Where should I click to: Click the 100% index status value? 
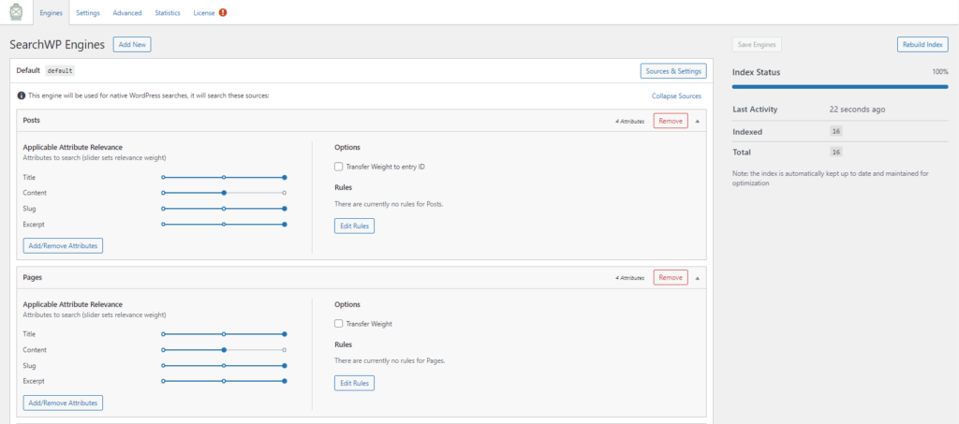(940, 72)
